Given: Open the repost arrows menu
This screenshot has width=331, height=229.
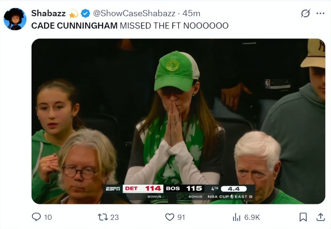Looking at the screenshot, I should coord(102,217).
